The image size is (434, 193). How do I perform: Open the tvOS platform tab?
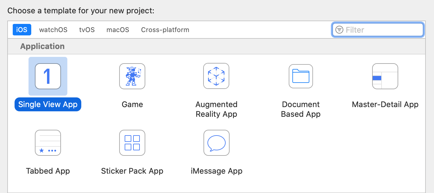click(87, 30)
